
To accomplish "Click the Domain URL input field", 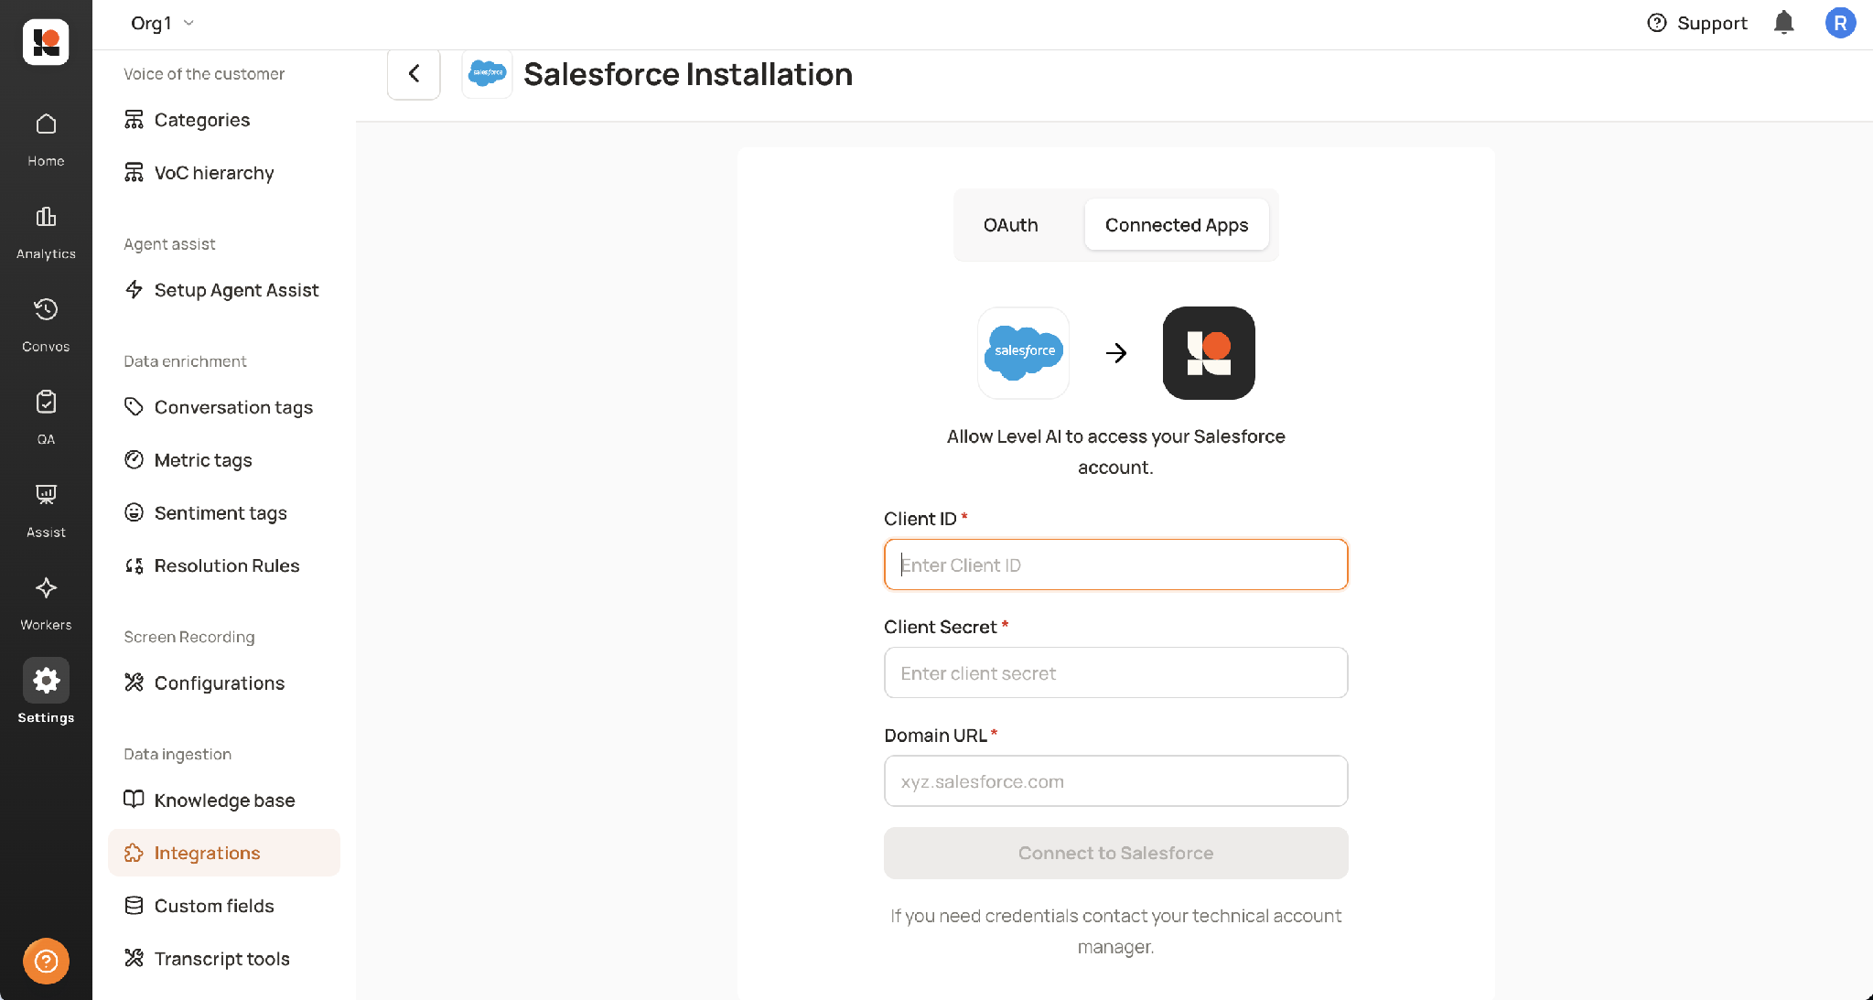I will pos(1115,781).
